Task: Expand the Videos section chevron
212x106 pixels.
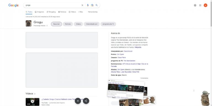Action: coord(35,94)
